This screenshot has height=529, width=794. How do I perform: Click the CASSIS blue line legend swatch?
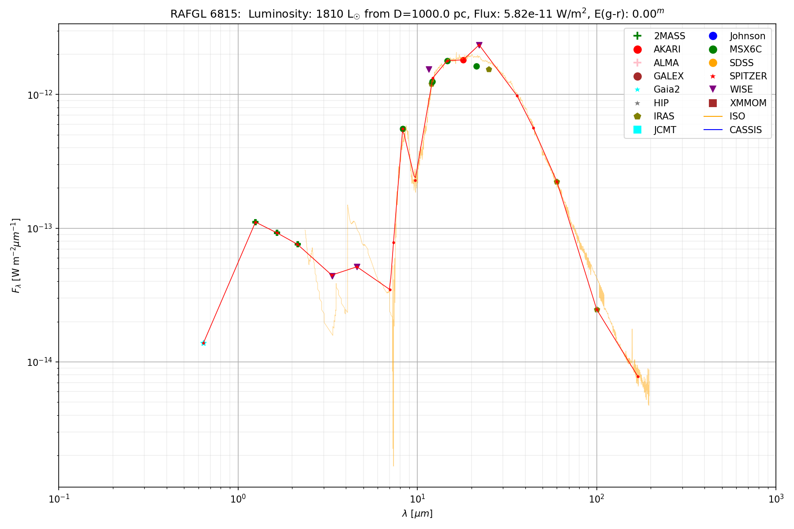pyautogui.click(x=713, y=130)
